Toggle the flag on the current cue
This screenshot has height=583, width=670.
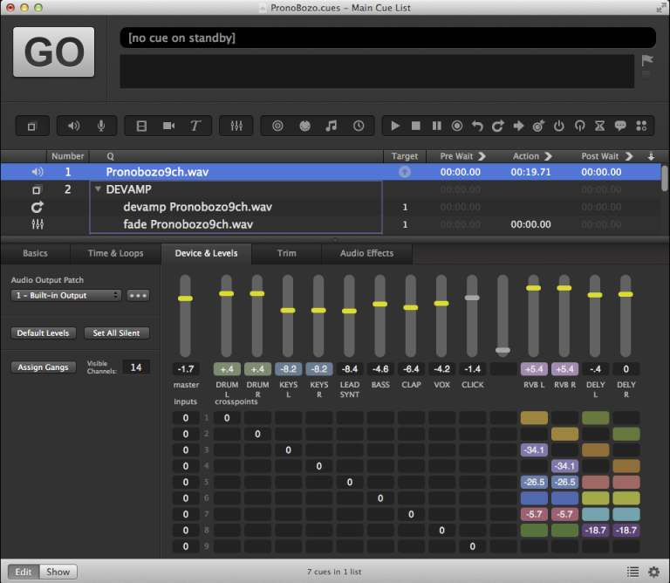[x=646, y=60]
